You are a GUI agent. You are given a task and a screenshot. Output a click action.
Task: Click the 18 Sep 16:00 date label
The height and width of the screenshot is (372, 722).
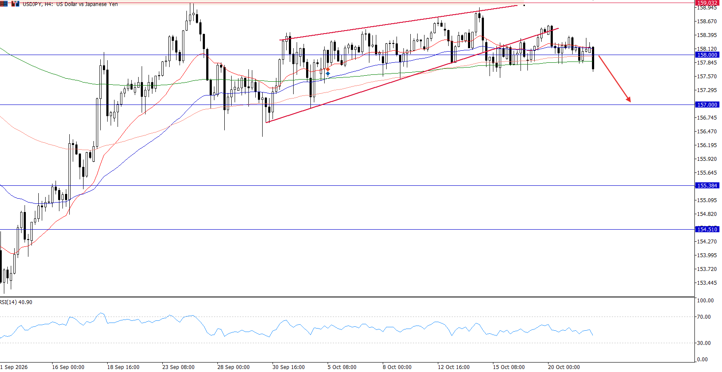pyautogui.click(x=123, y=367)
